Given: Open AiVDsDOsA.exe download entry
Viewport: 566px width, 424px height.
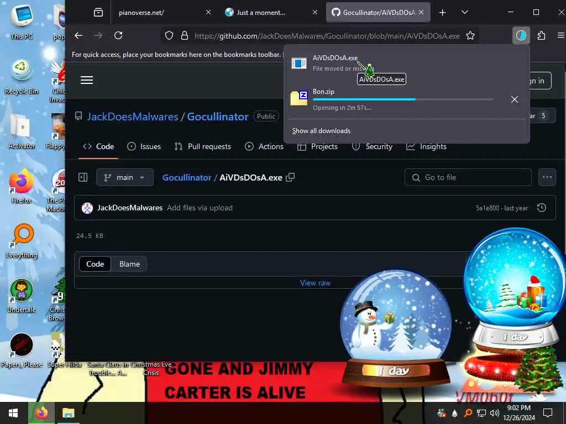Looking at the screenshot, I should click(406, 63).
